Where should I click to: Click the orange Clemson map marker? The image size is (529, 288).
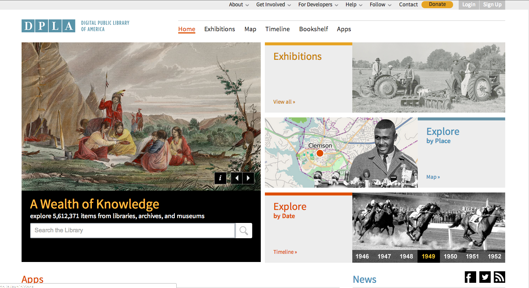tap(320, 153)
